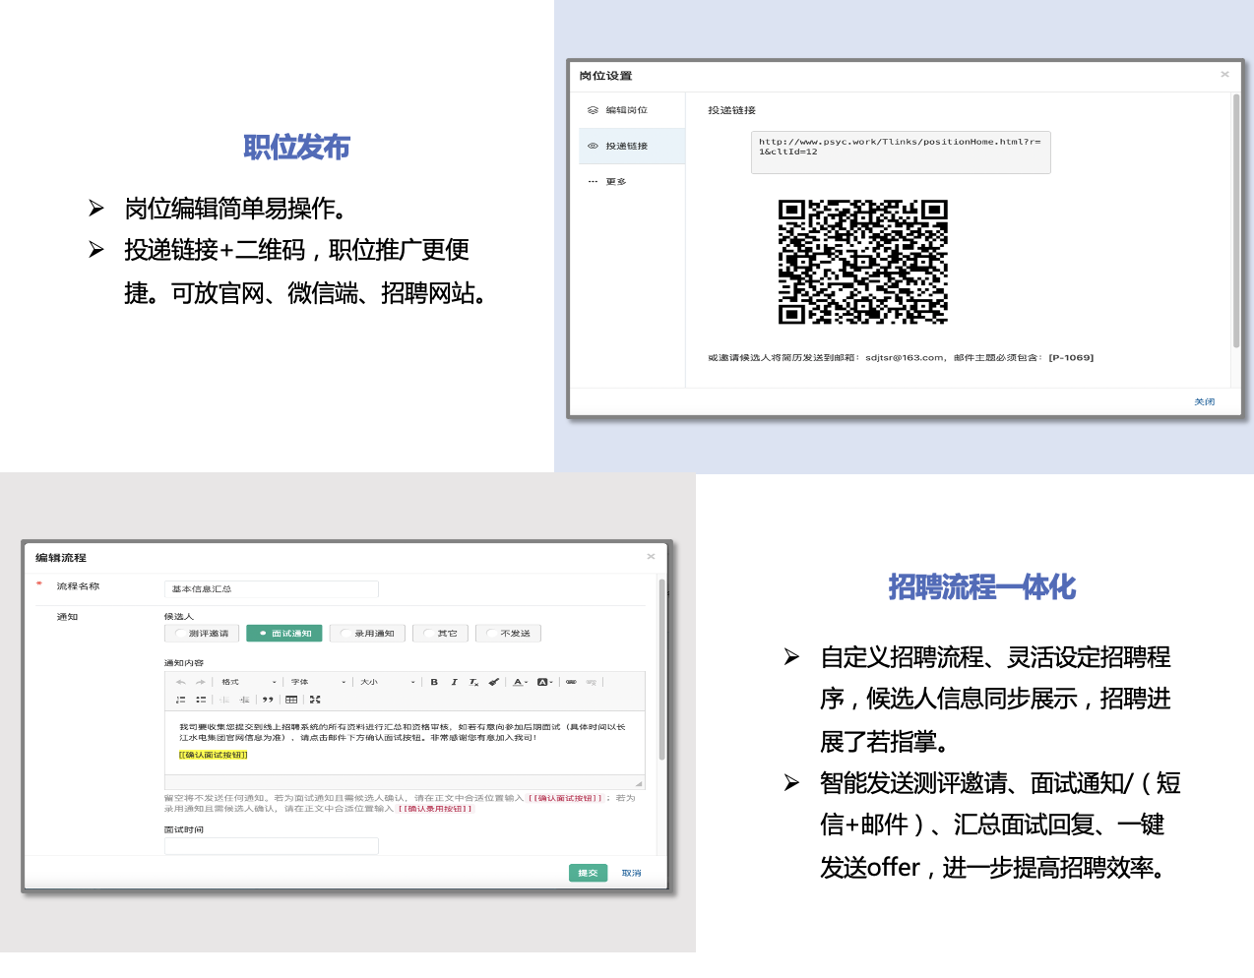
Task: Undo the last edit in the notice editor
Action: [x=181, y=682]
